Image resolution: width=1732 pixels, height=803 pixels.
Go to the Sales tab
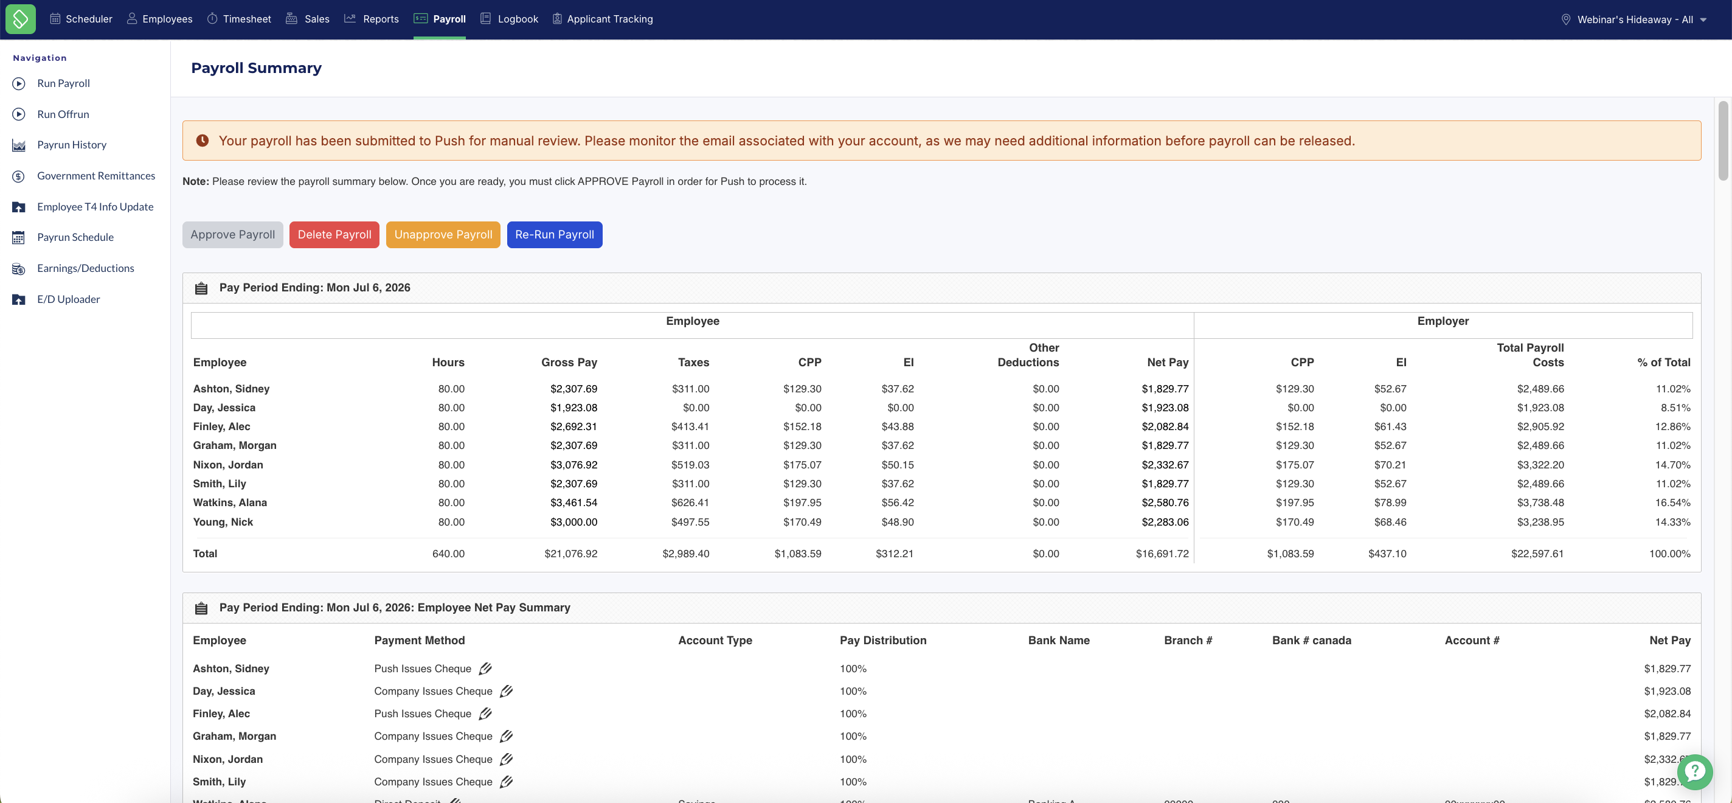pos(307,19)
